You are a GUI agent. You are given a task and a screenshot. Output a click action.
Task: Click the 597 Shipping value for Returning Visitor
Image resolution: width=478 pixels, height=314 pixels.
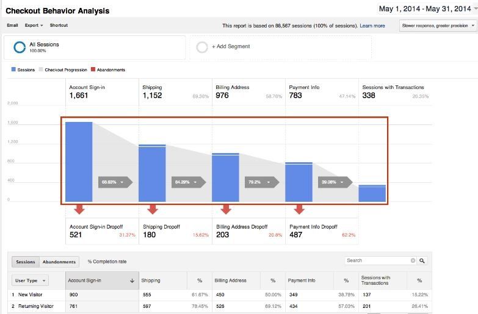147,306
